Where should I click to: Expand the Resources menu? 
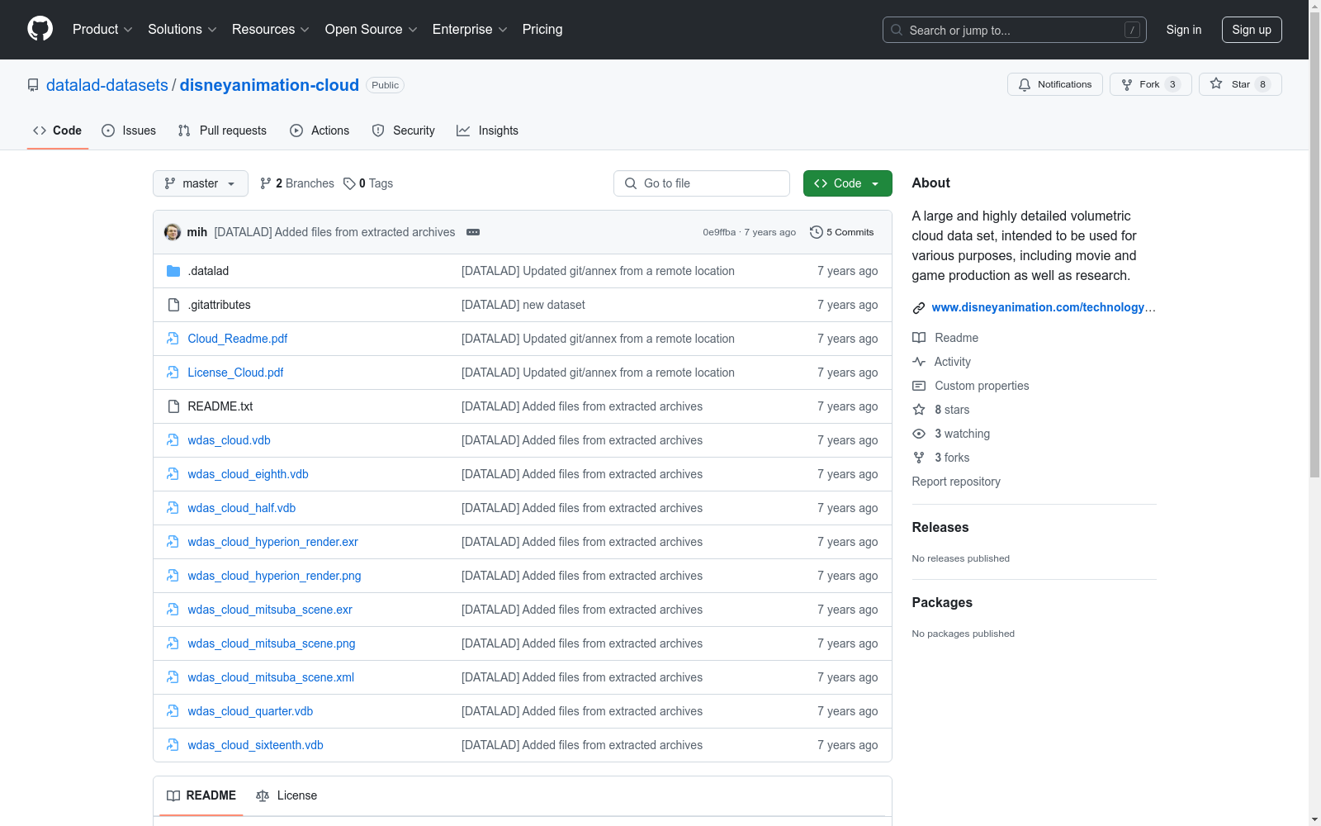pos(271,30)
